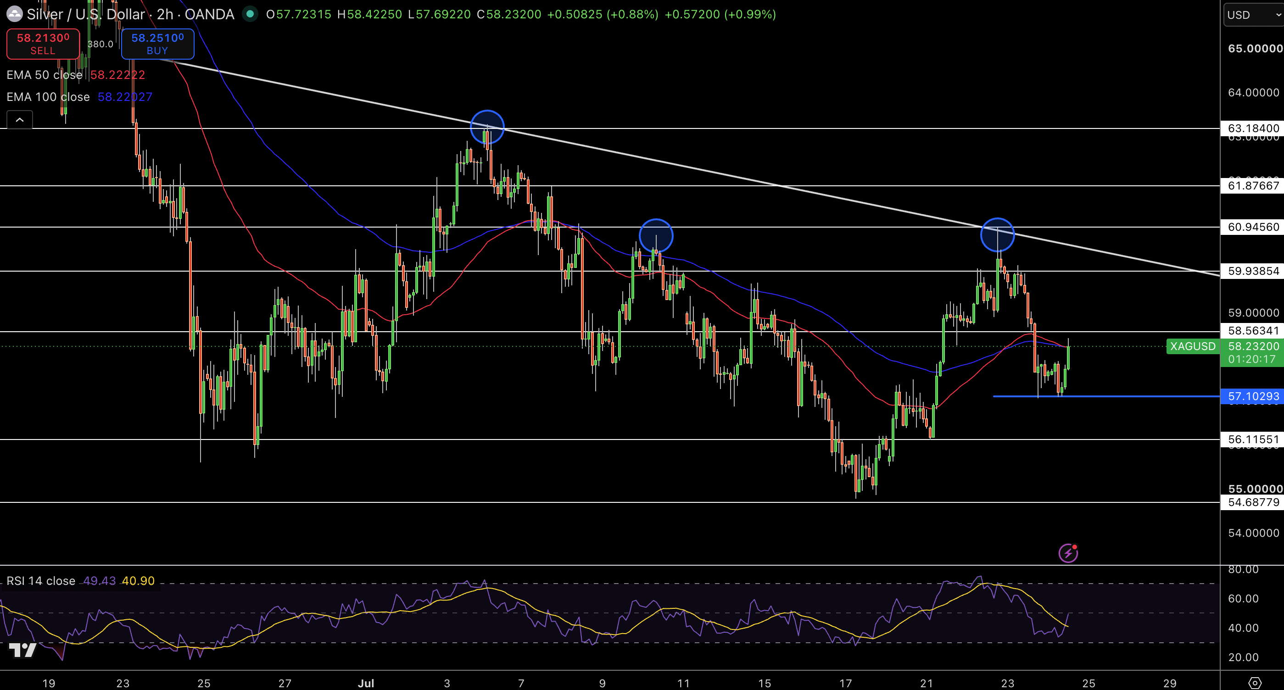Viewport: 1284px width, 690px height.
Task: Select the EMA 100 close indicator label
Action: (x=48, y=97)
